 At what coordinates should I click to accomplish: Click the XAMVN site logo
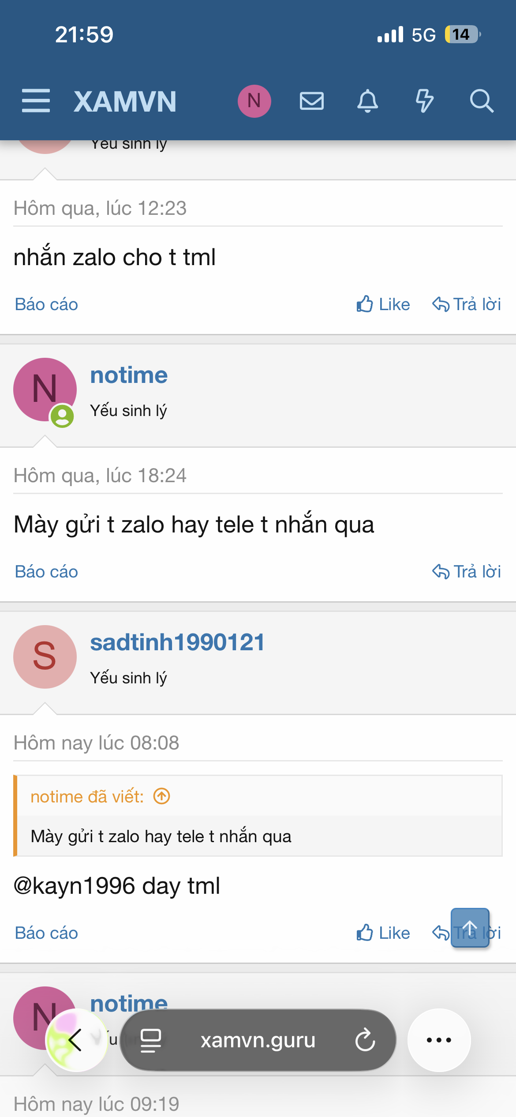125,101
